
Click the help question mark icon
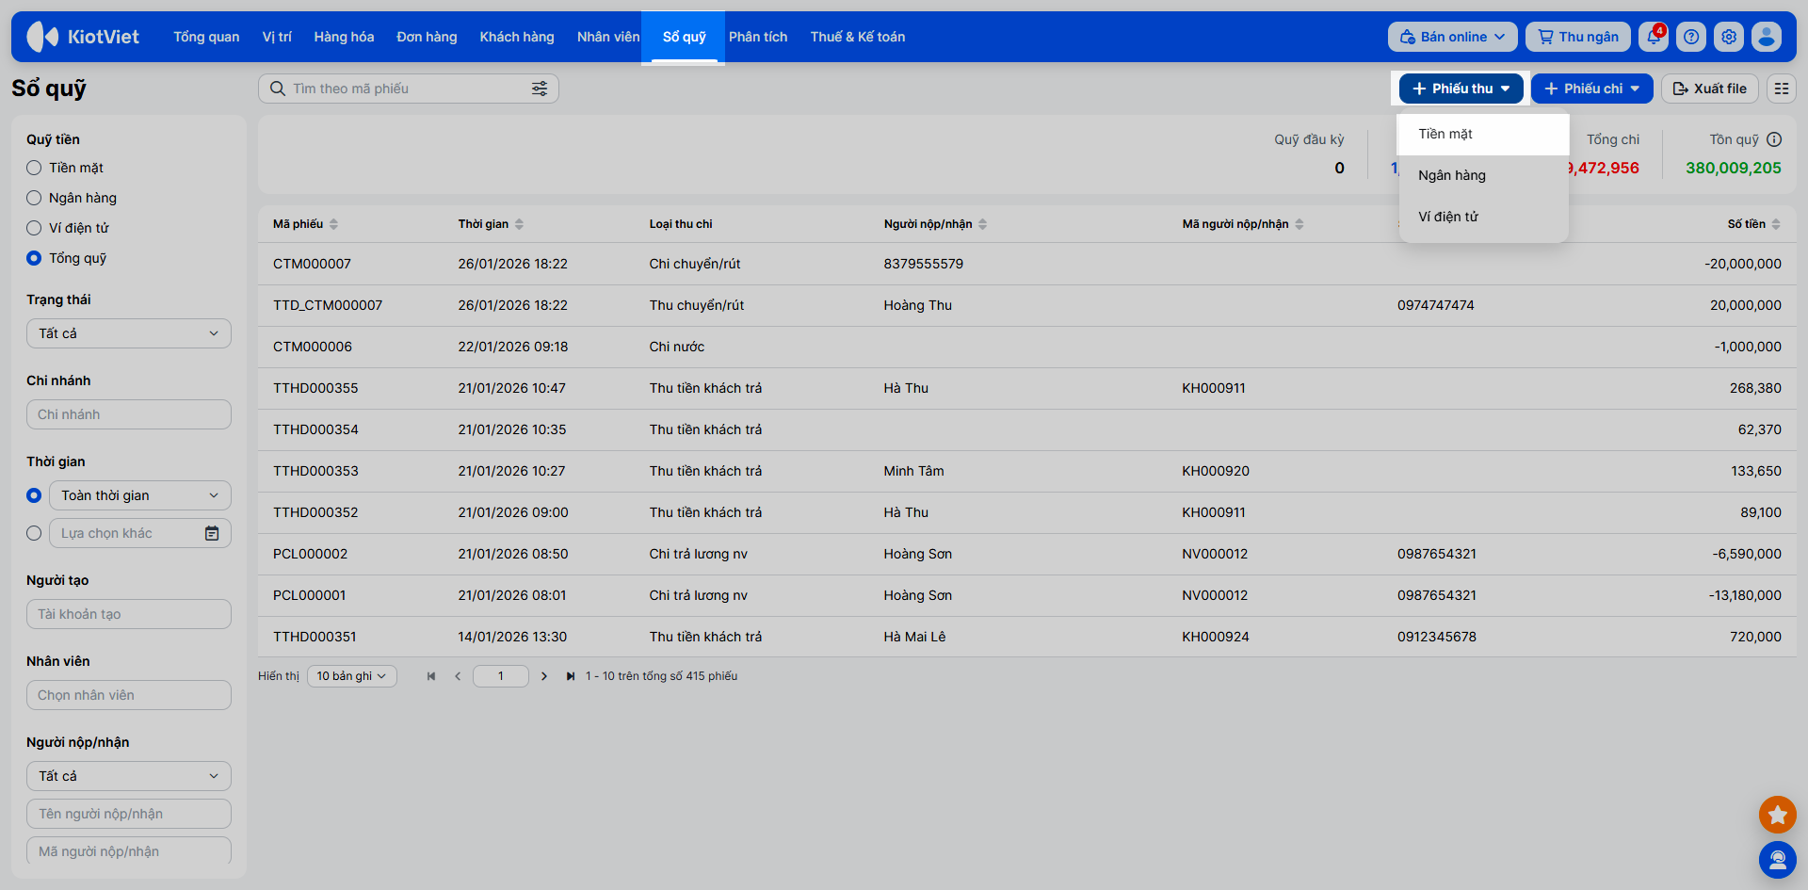[1691, 37]
